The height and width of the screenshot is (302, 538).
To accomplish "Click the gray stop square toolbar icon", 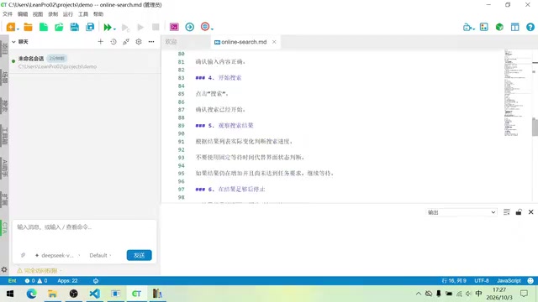I will (x=156, y=27).
